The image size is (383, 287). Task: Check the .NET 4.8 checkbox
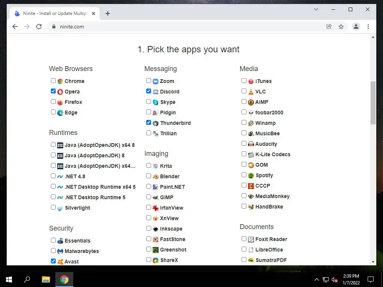[x=53, y=176]
